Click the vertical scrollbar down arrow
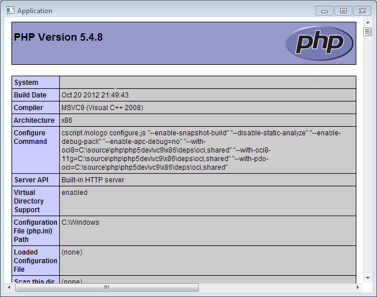 click(x=367, y=278)
